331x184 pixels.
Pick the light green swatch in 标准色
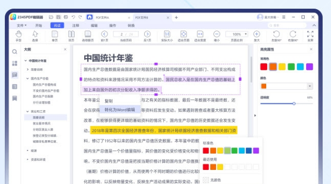pos(227,151)
